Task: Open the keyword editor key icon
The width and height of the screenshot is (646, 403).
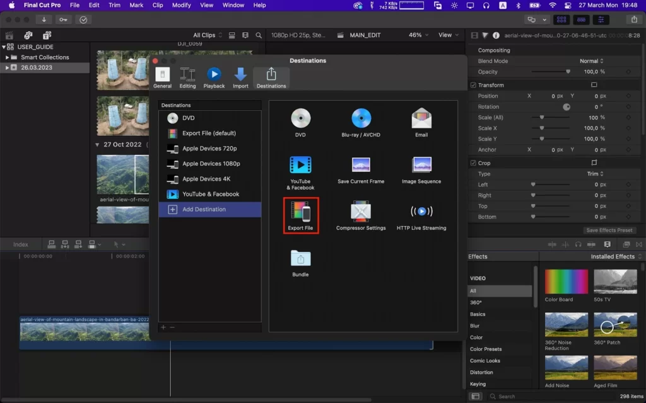Action: point(63,20)
